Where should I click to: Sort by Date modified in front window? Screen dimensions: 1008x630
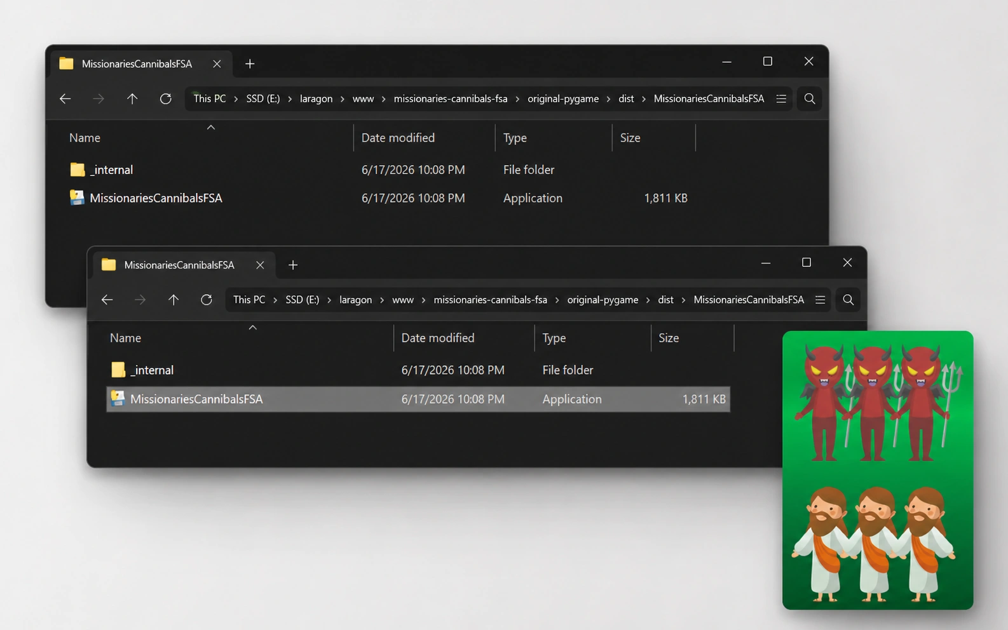(438, 338)
